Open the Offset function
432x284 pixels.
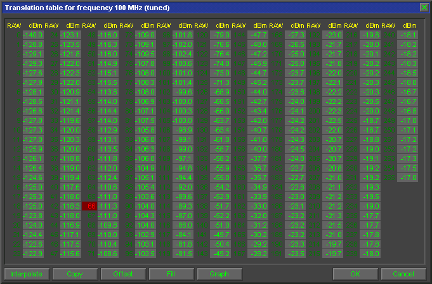coord(122,274)
